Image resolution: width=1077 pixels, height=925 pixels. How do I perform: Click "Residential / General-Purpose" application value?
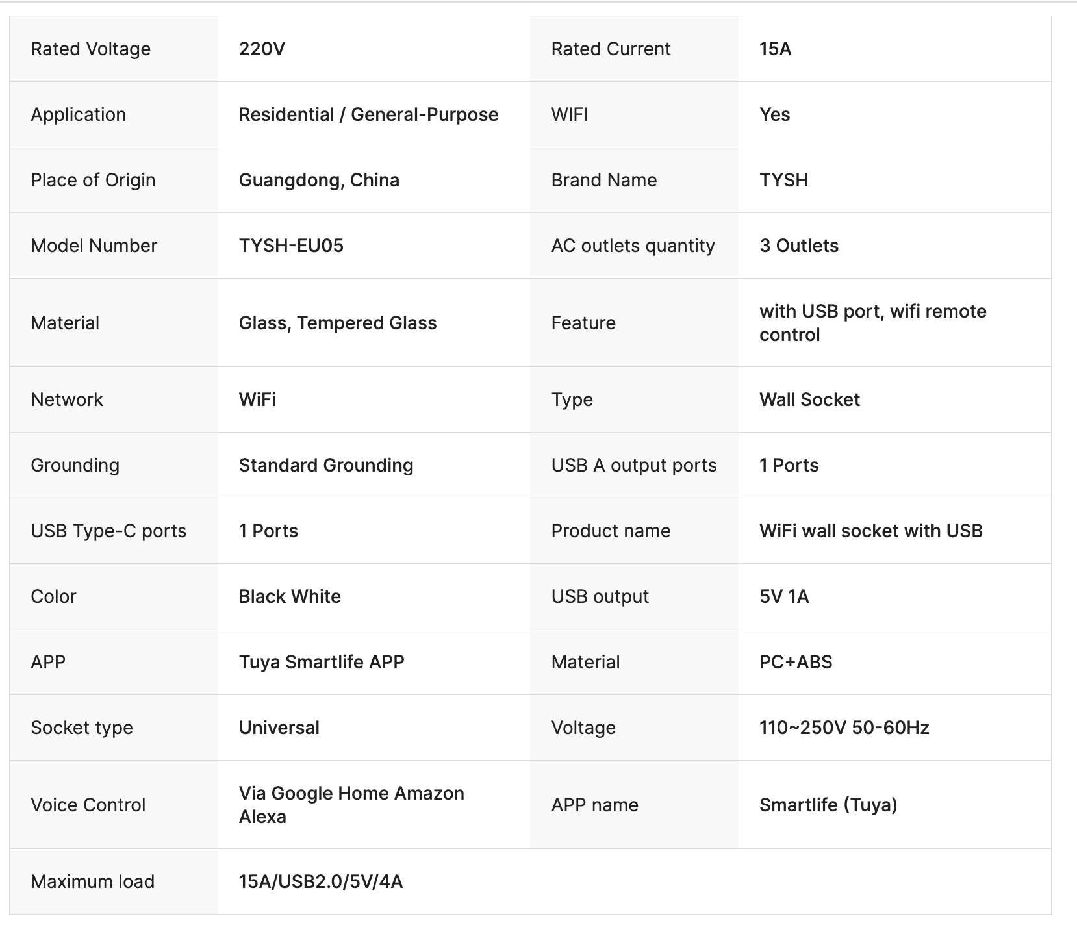pos(368,115)
